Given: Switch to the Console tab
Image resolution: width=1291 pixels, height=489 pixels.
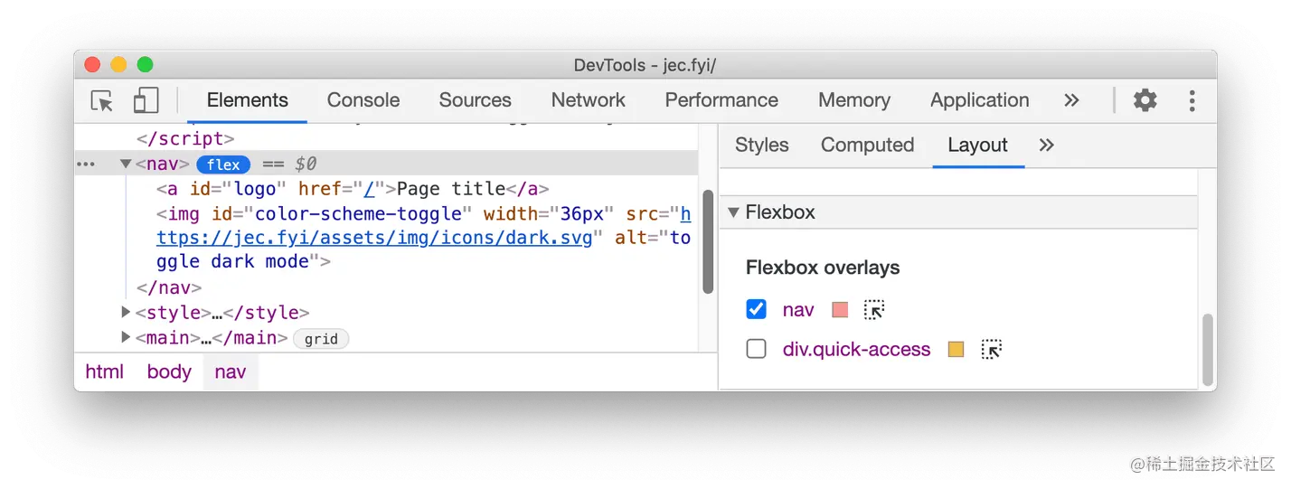Looking at the screenshot, I should (363, 100).
